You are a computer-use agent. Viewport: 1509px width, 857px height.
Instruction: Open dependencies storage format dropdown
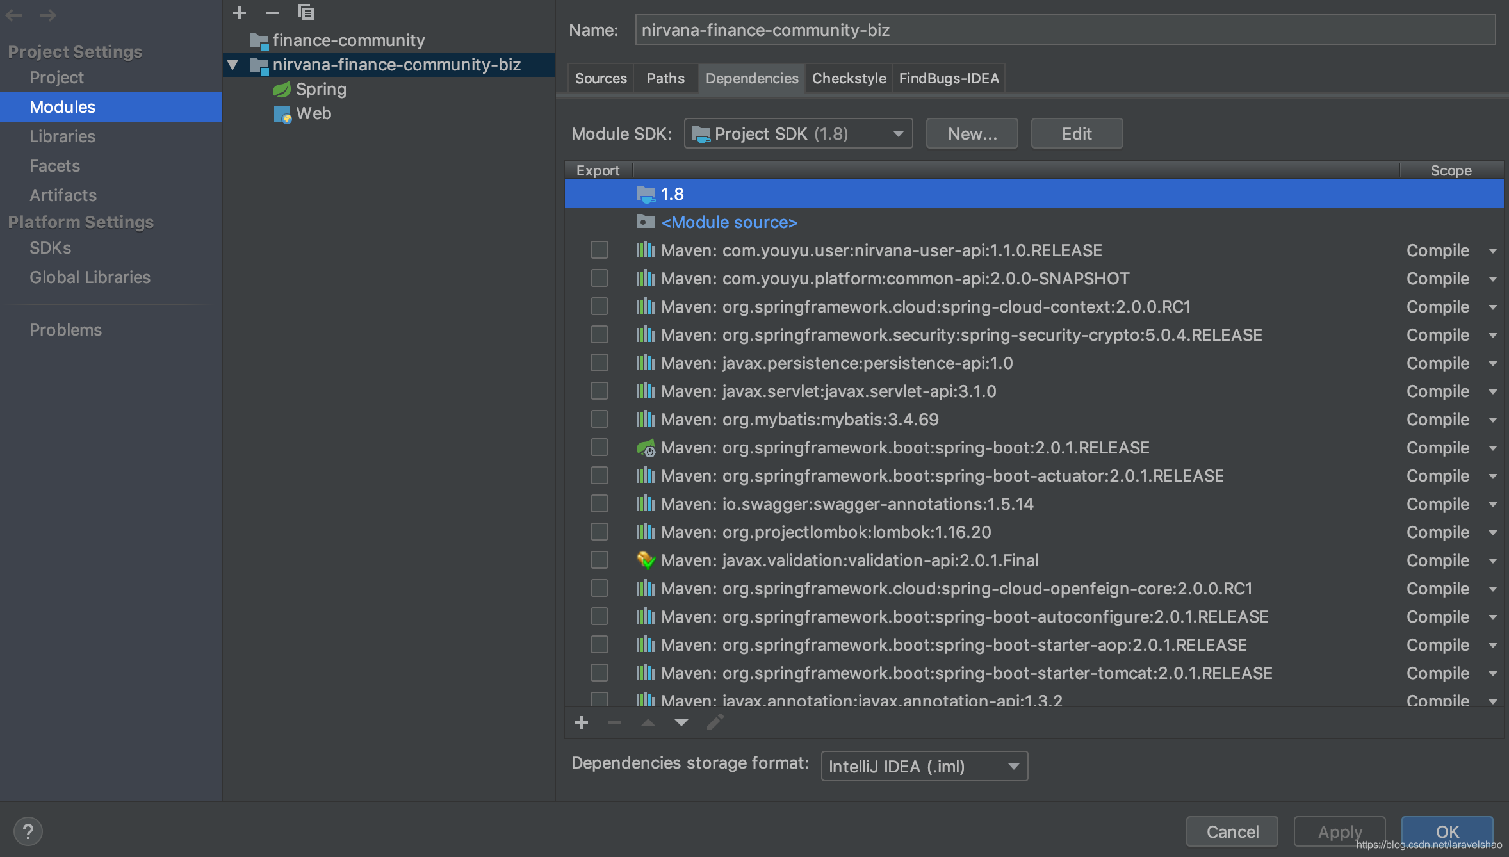pyautogui.click(x=924, y=766)
